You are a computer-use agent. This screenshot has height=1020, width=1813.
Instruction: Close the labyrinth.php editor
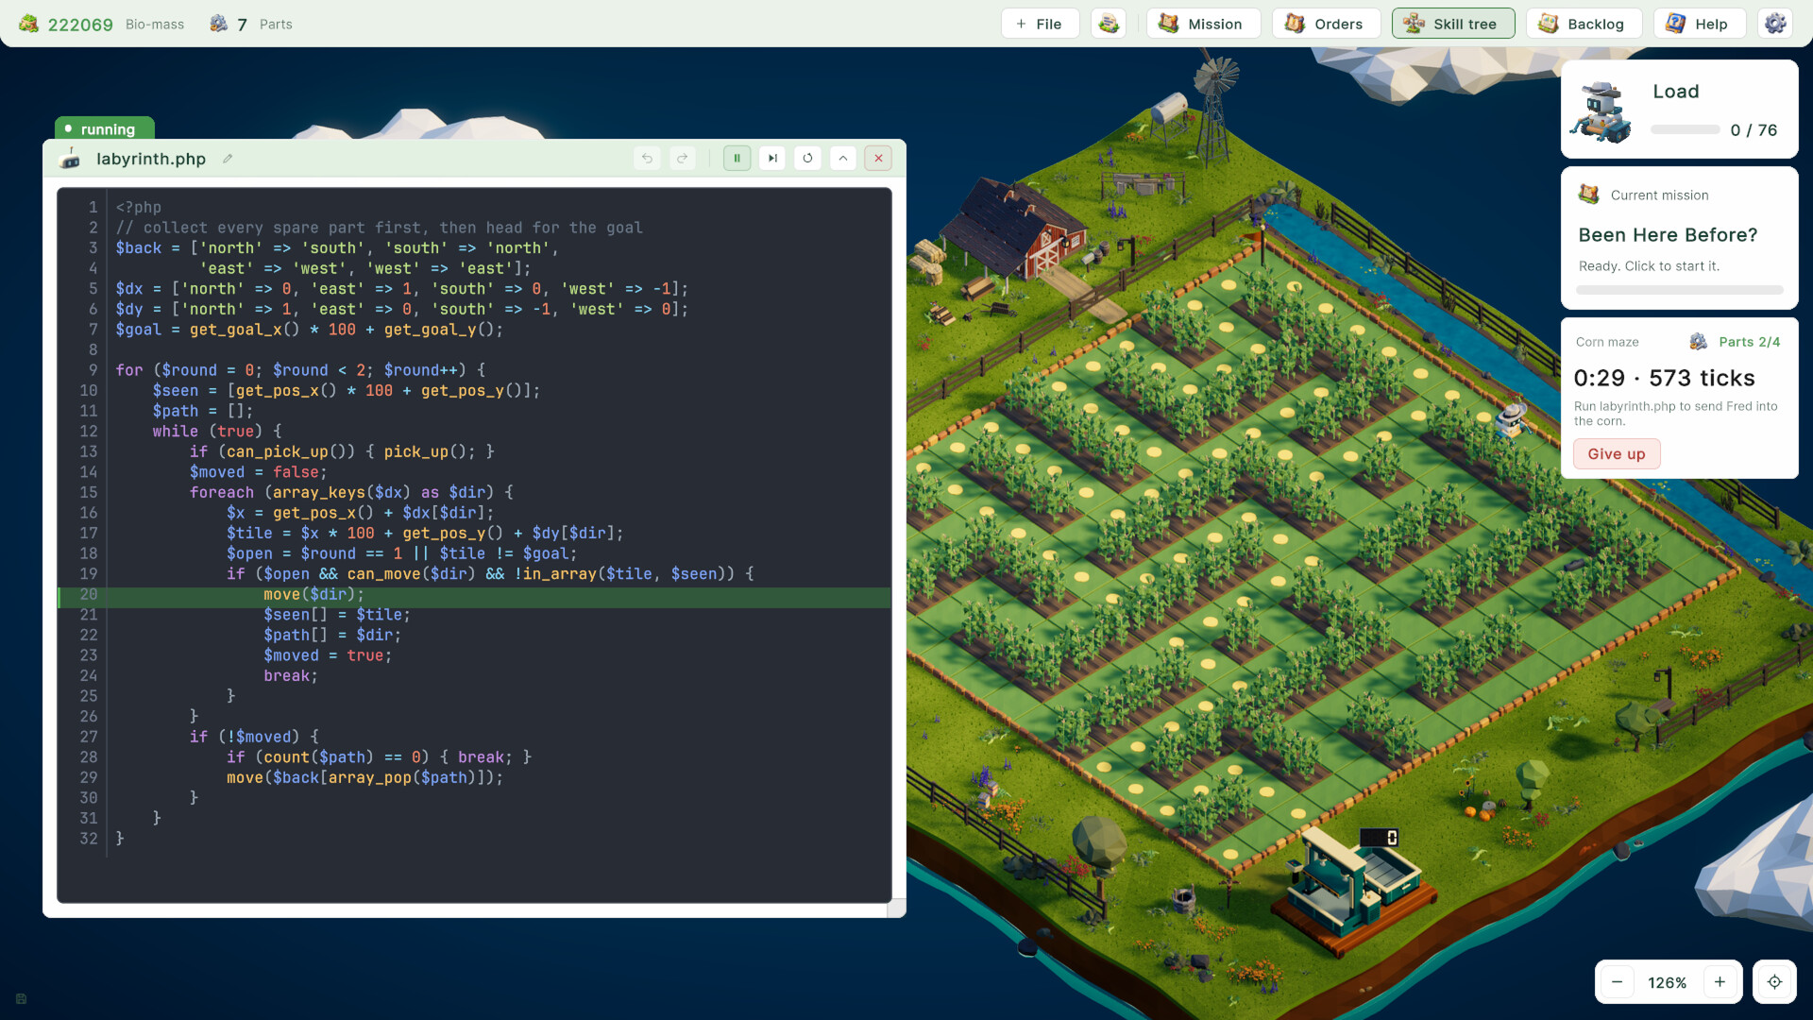878,159
